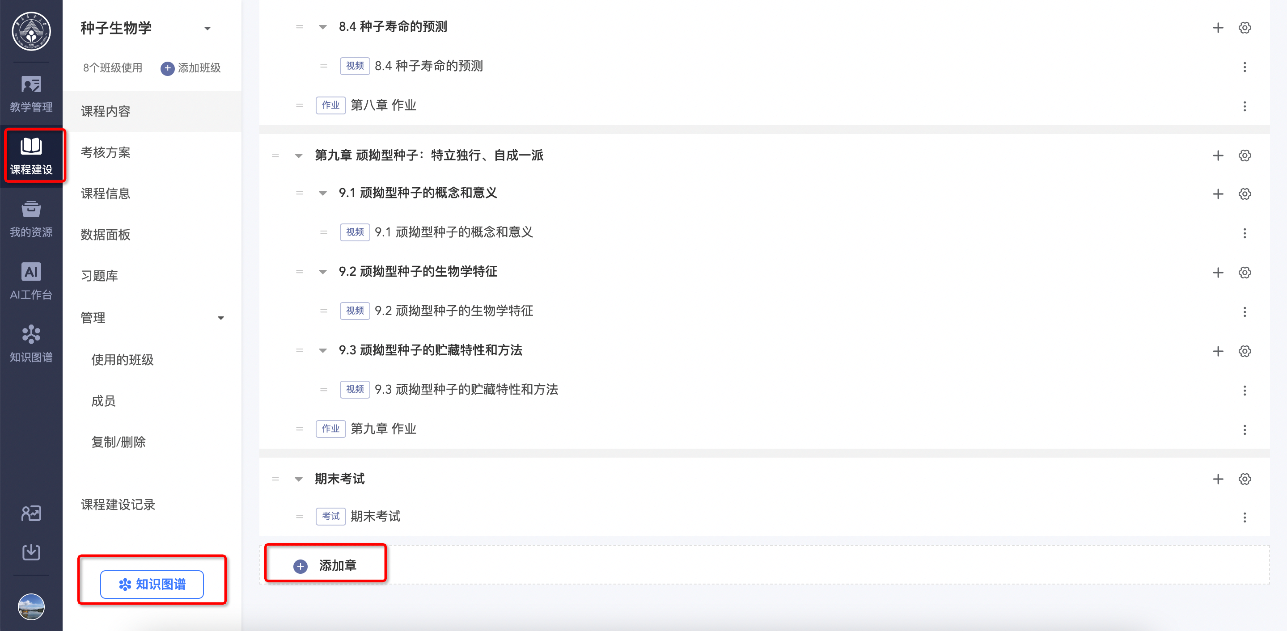Collapse section 9.3 顽拗型种子的贮藏特性和方法
Image resolution: width=1287 pixels, height=631 pixels.
pyautogui.click(x=323, y=350)
